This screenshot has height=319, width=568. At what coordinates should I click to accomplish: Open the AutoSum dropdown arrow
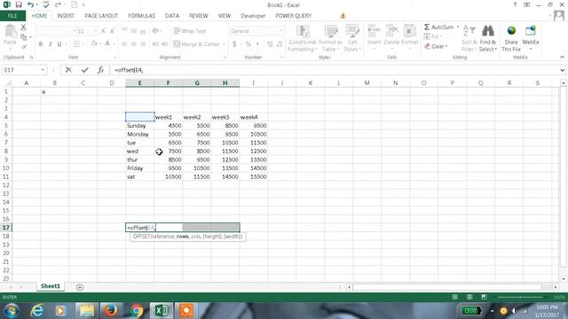pyautogui.click(x=458, y=27)
